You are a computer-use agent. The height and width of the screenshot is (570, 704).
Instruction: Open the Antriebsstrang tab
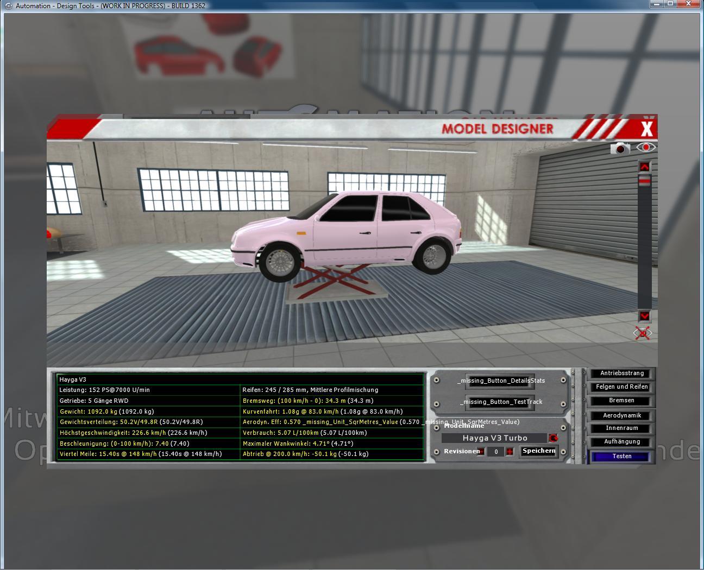coord(622,373)
